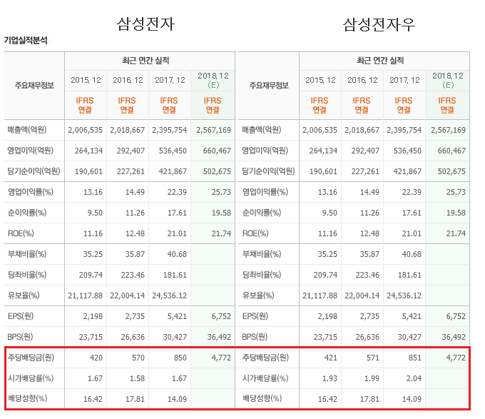Viewport: 485px width, 419px height.
Task: Click 16.42 payout ratio in 삼성전자 table
Action: click(93, 399)
